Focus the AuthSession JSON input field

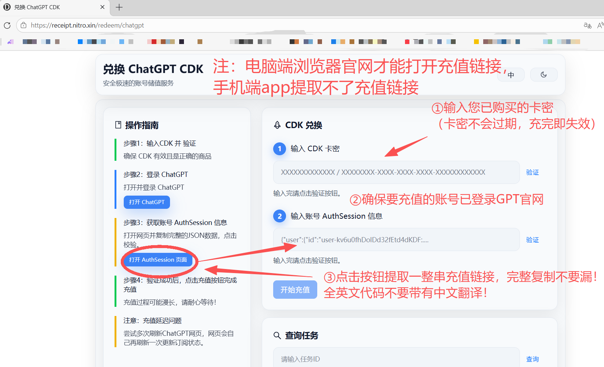(396, 240)
